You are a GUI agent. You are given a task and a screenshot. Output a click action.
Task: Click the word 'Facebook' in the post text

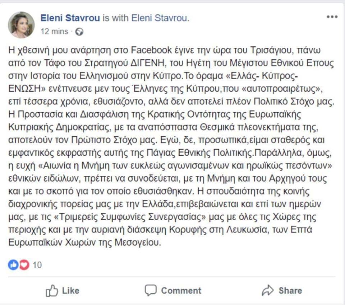[151, 50]
